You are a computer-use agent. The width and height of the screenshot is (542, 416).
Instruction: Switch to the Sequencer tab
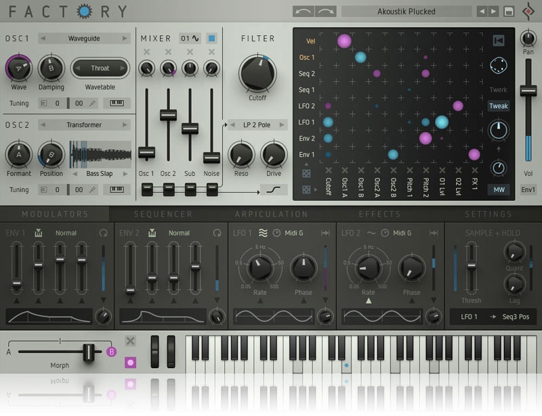(x=163, y=214)
